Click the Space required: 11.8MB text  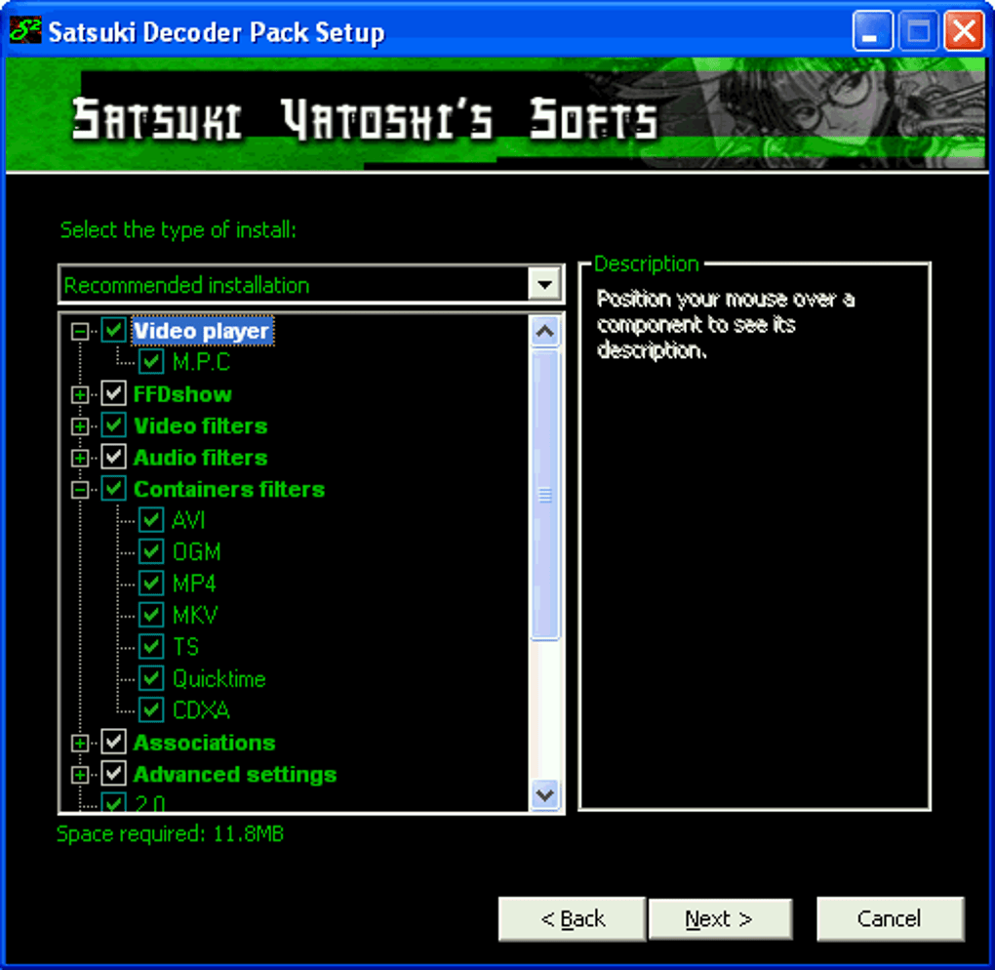coord(170,833)
